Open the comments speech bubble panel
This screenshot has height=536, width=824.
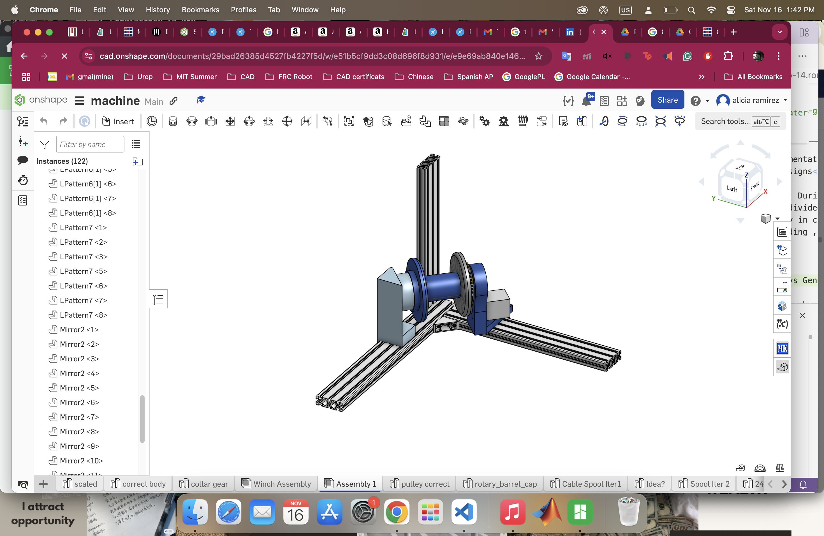[23, 160]
